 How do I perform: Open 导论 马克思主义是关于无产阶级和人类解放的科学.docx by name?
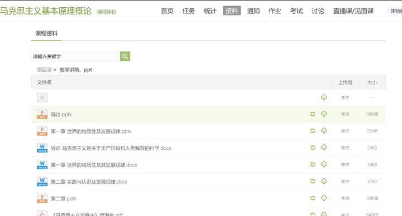[x=111, y=148]
